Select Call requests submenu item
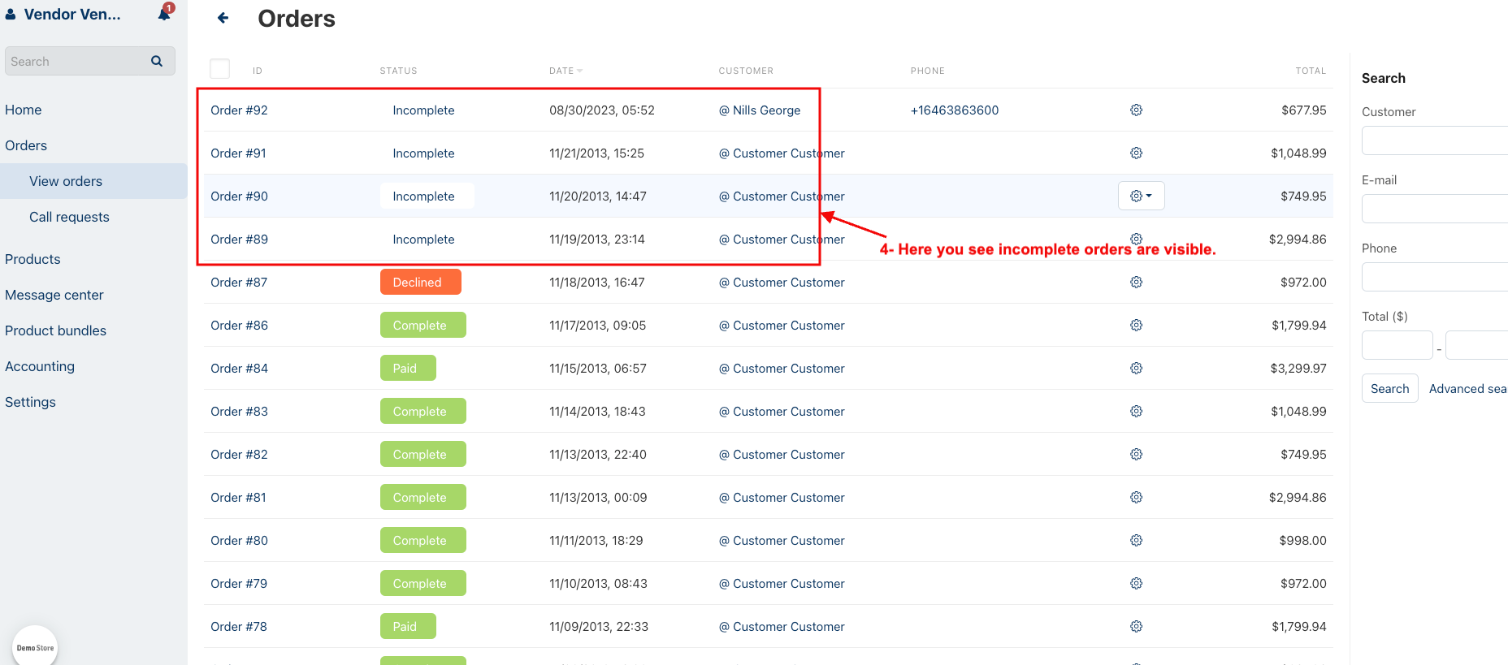Screen dimensions: 1508x665 69,217
